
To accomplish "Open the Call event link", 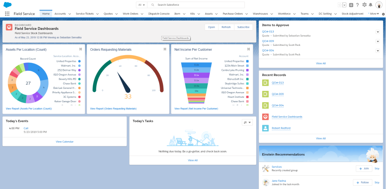I will point(26,128).
